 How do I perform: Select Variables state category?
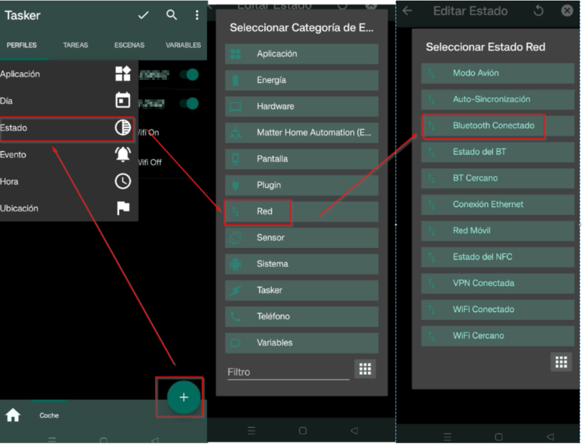pyautogui.click(x=302, y=343)
